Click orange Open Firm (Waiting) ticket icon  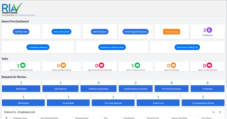(x=173, y=65)
